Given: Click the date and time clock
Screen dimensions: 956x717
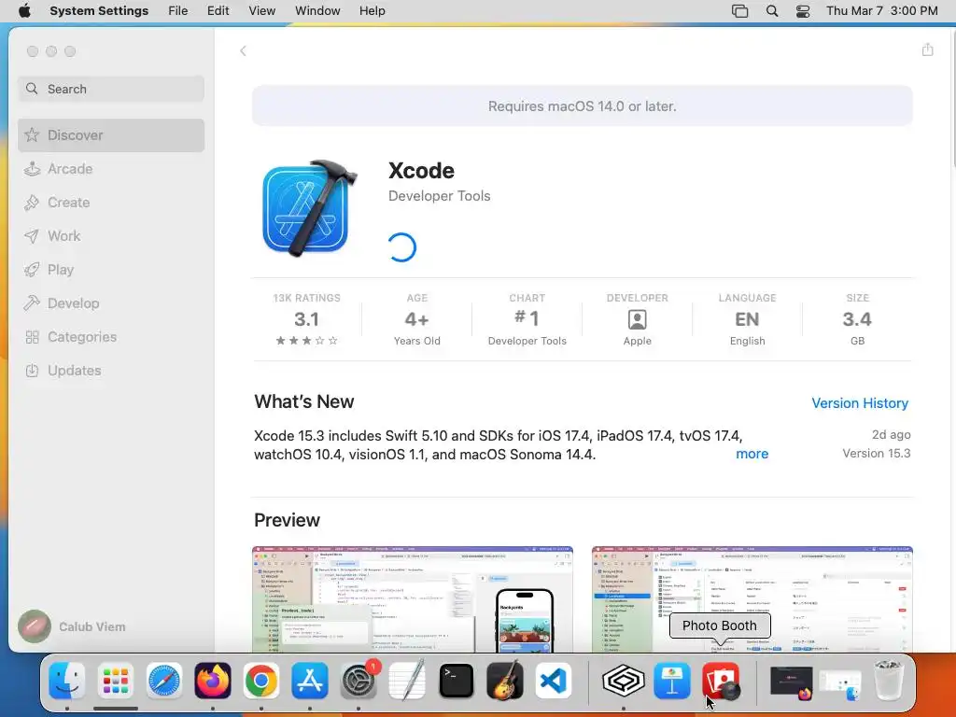Looking at the screenshot, I should (x=881, y=11).
